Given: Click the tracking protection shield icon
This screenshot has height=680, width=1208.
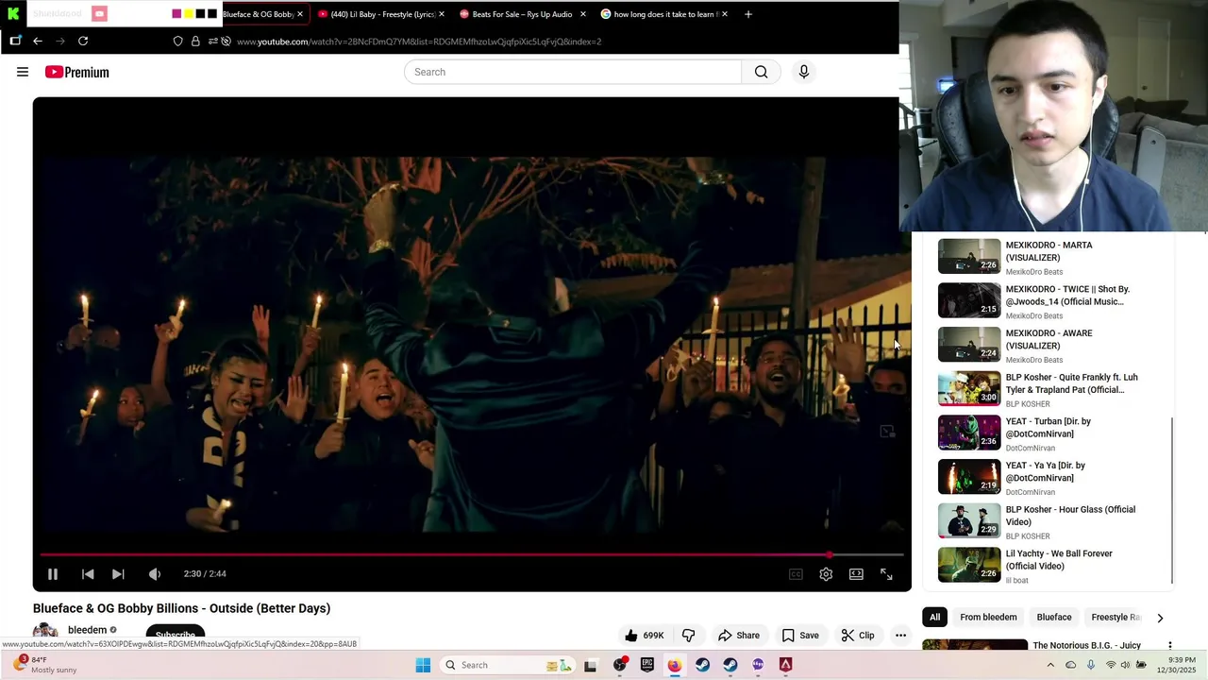Looking at the screenshot, I should (177, 42).
